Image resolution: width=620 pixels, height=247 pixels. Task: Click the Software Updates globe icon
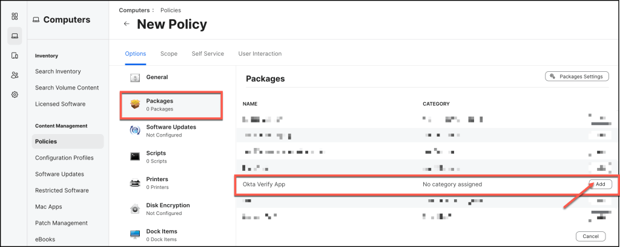point(136,130)
